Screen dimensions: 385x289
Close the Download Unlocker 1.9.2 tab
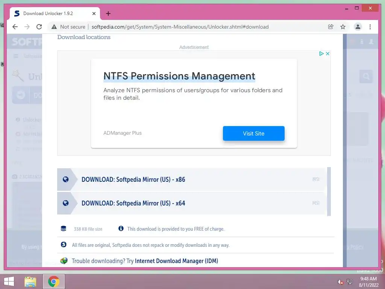[94, 14]
